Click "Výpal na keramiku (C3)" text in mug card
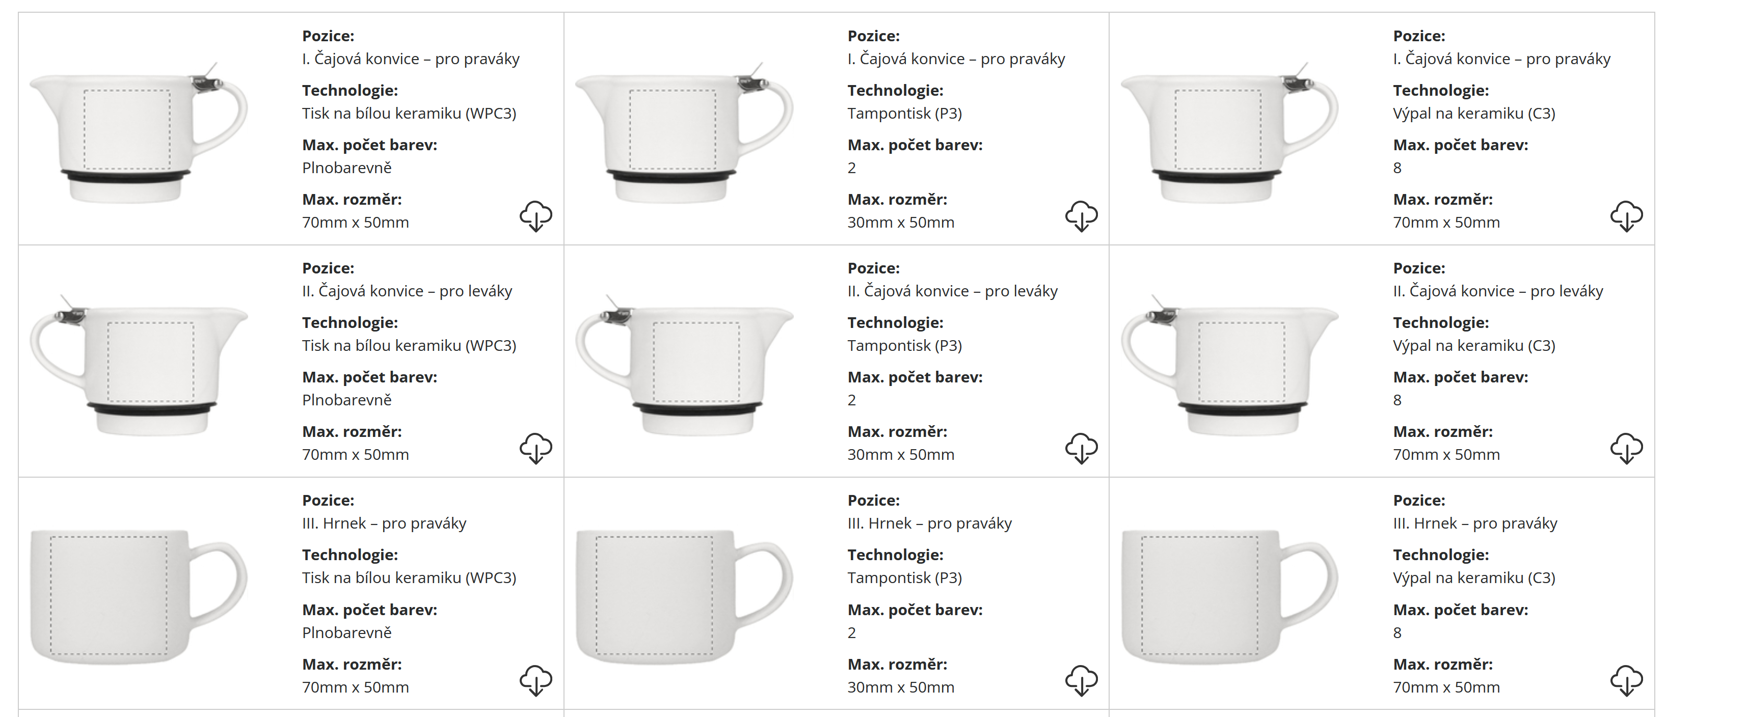 [1474, 577]
